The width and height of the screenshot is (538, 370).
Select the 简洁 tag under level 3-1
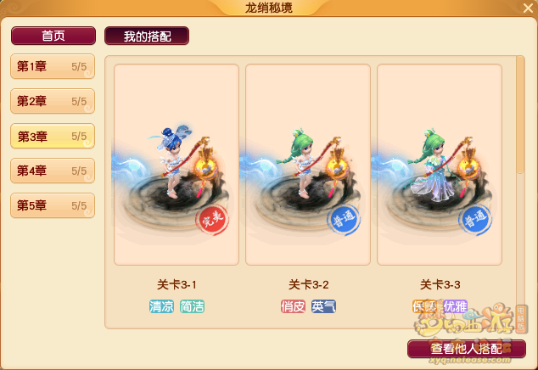pos(192,306)
